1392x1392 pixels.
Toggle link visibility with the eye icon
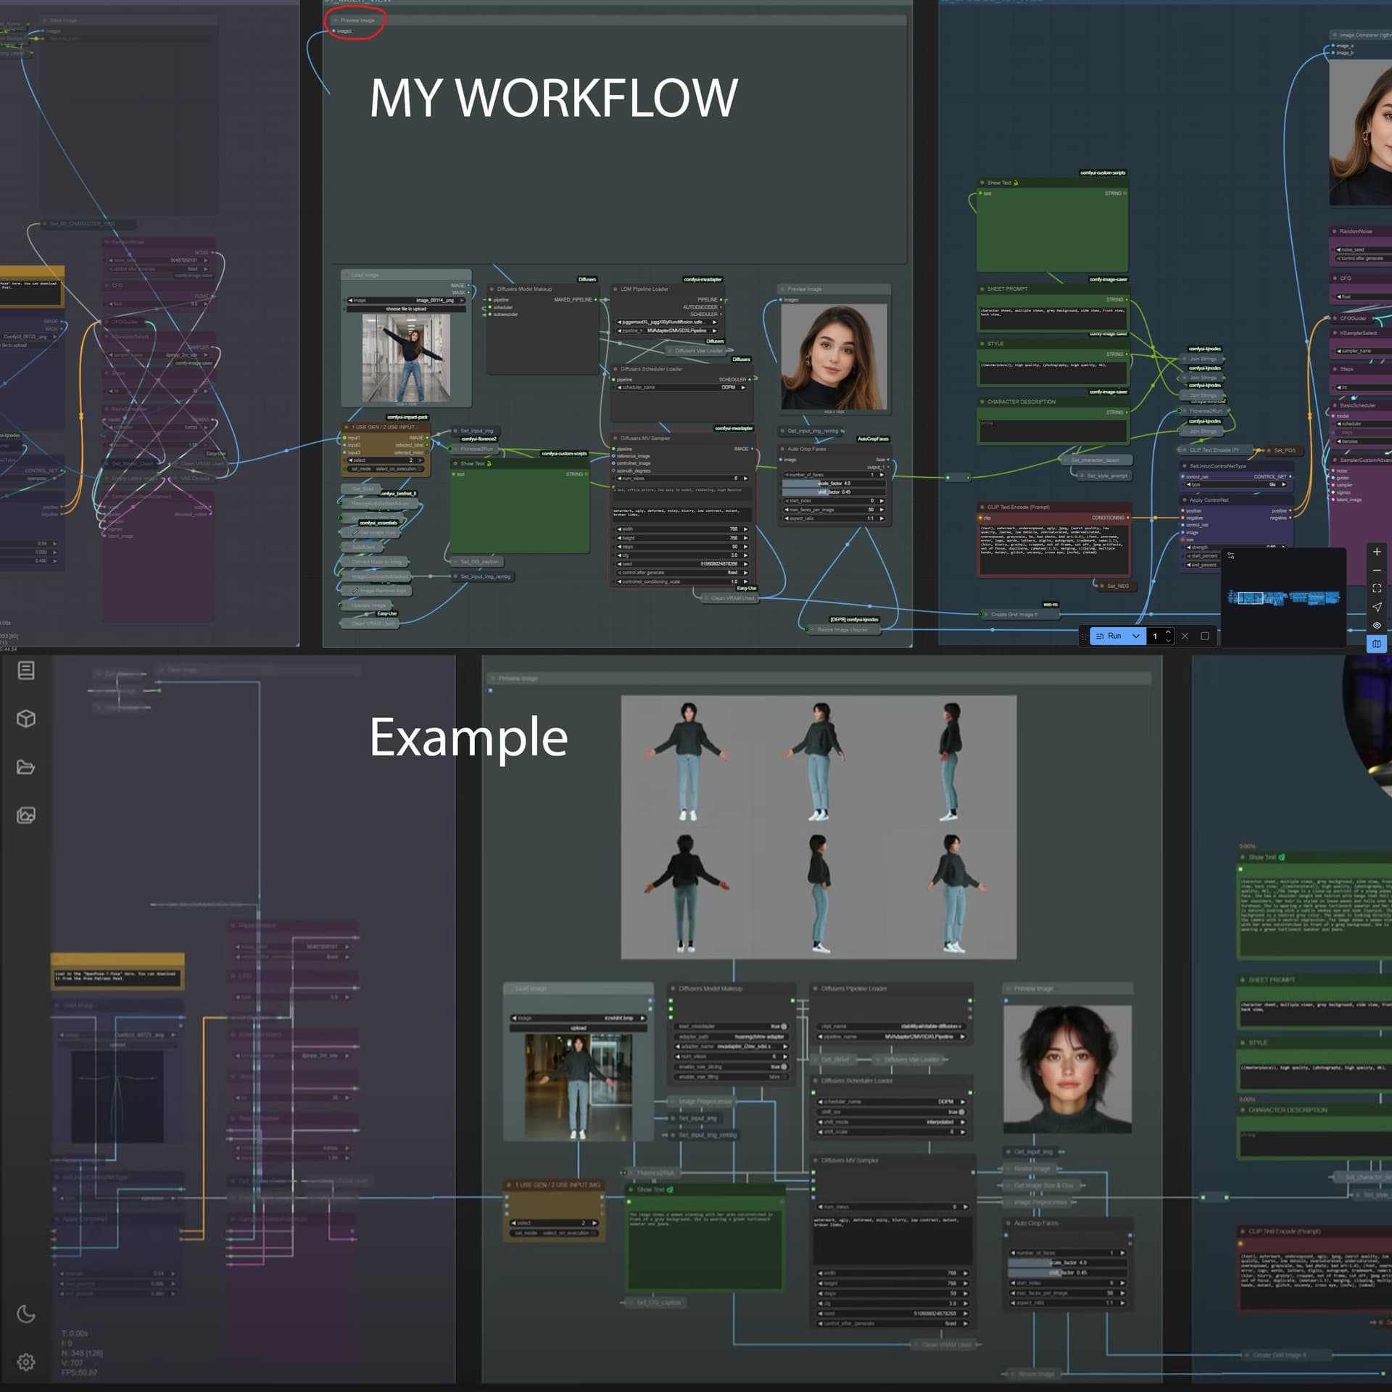click(x=1376, y=625)
